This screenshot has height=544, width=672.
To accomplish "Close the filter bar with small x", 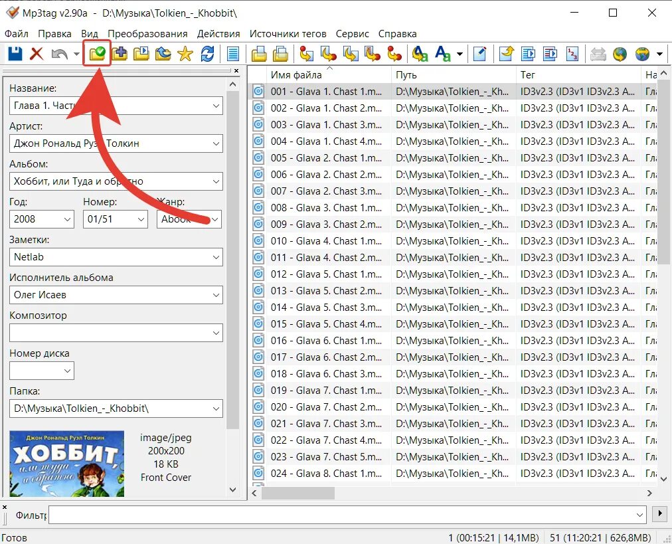I will (x=4, y=507).
